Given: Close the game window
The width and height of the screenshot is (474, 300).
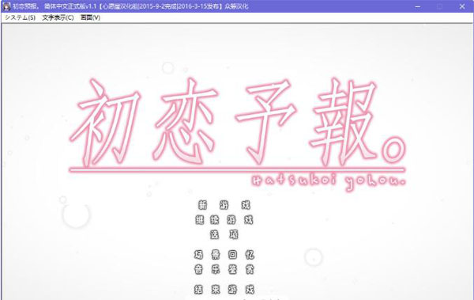Looking at the screenshot, I should pos(462,6).
